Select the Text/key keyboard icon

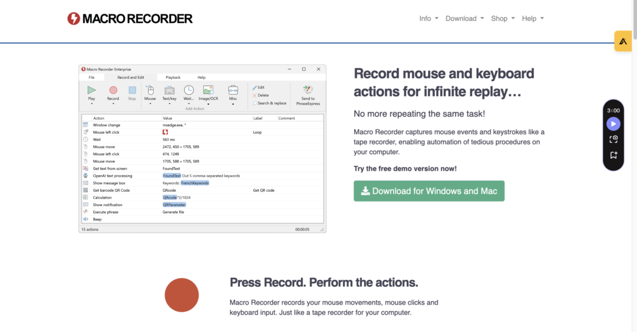[169, 90]
